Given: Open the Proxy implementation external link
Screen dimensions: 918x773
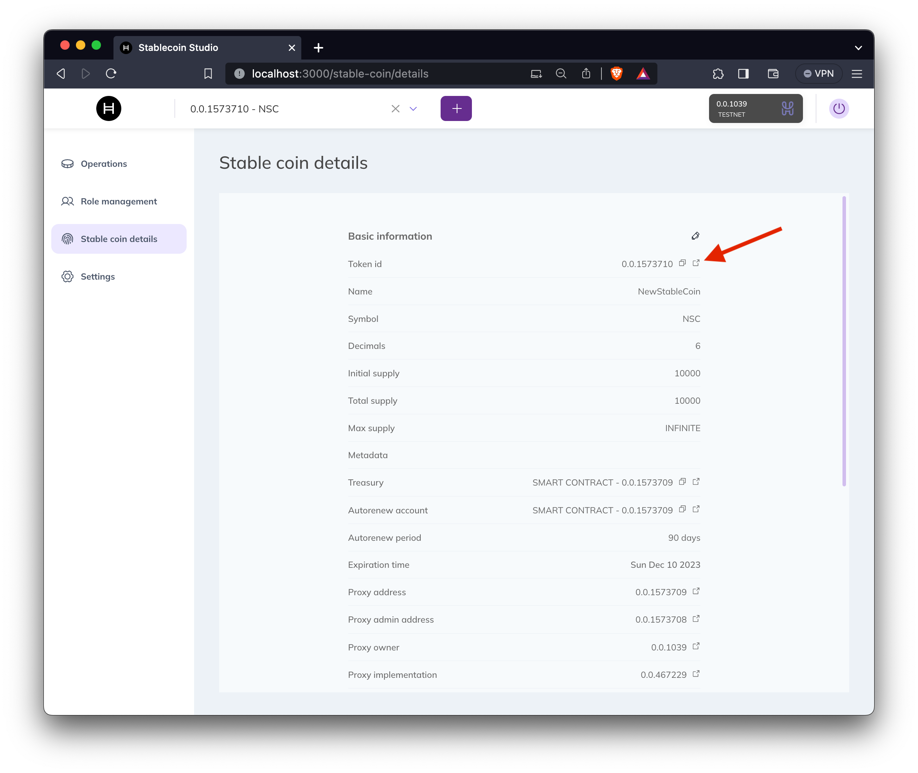Looking at the screenshot, I should (x=696, y=674).
